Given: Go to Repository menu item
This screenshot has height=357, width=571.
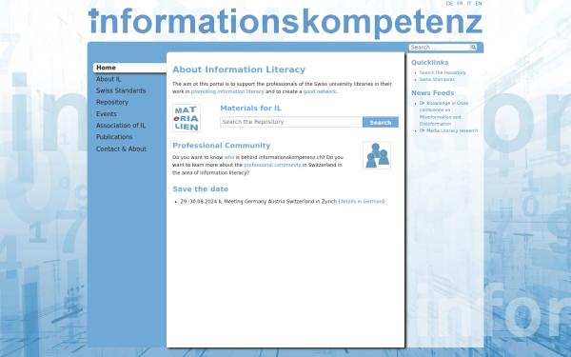Looking at the screenshot, I should click(112, 103).
